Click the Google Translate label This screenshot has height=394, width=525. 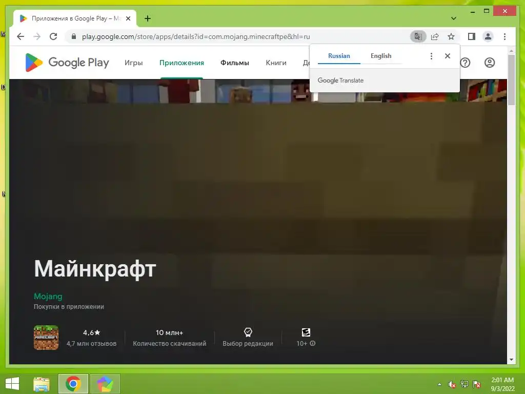[340, 81]
